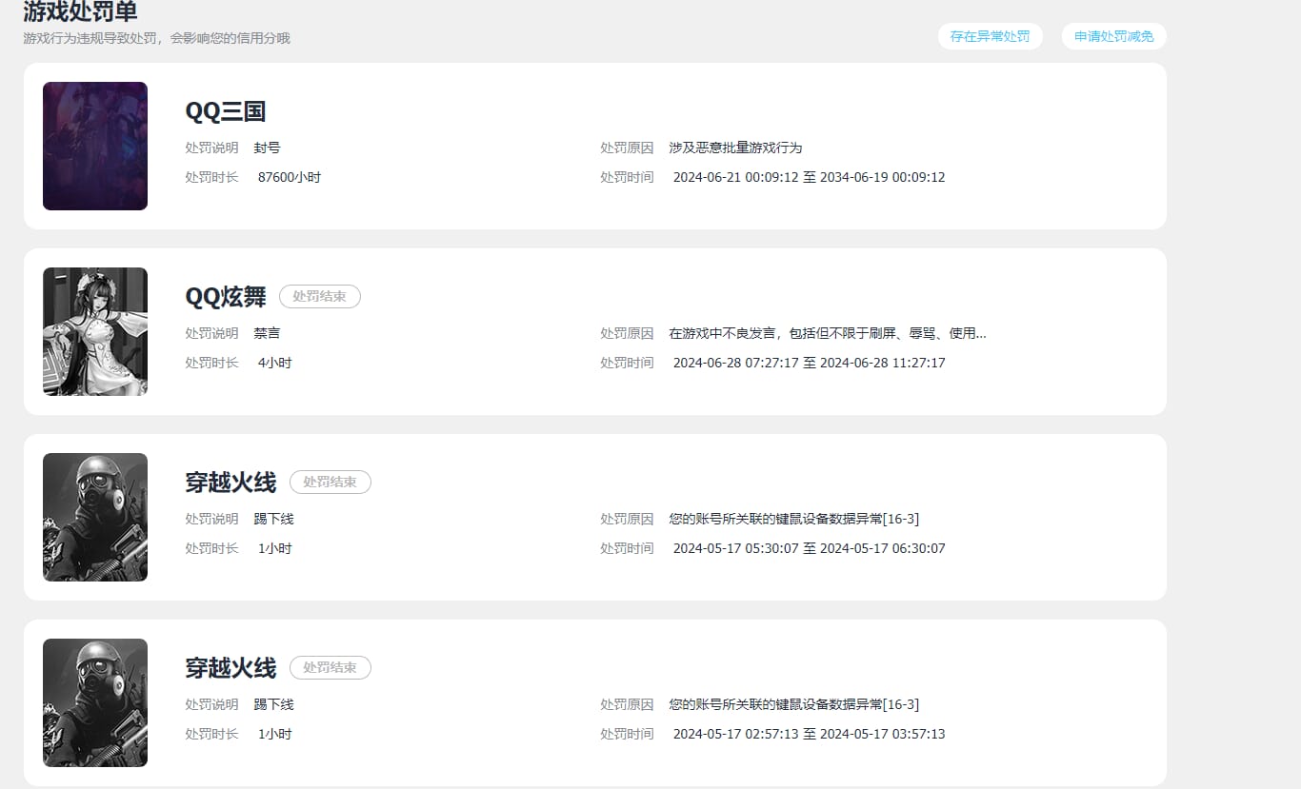Click 处罚结束 badge in 穿越火线 02:57:13 card

click(330, 668)
